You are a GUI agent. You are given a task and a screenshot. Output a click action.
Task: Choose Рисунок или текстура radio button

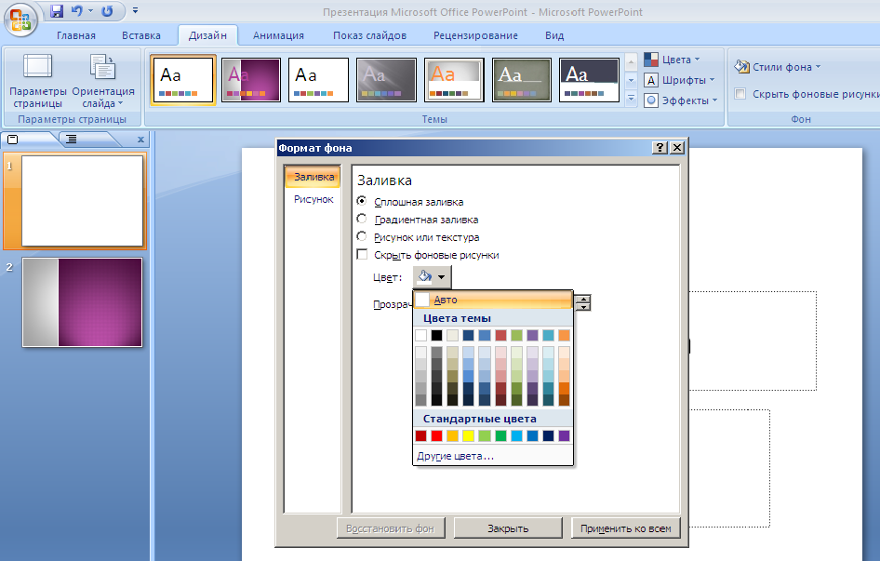click(x=362, y=236)
